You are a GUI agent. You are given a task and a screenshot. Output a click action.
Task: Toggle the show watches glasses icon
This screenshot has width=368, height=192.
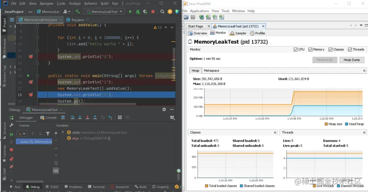click(x=56, y=171)
